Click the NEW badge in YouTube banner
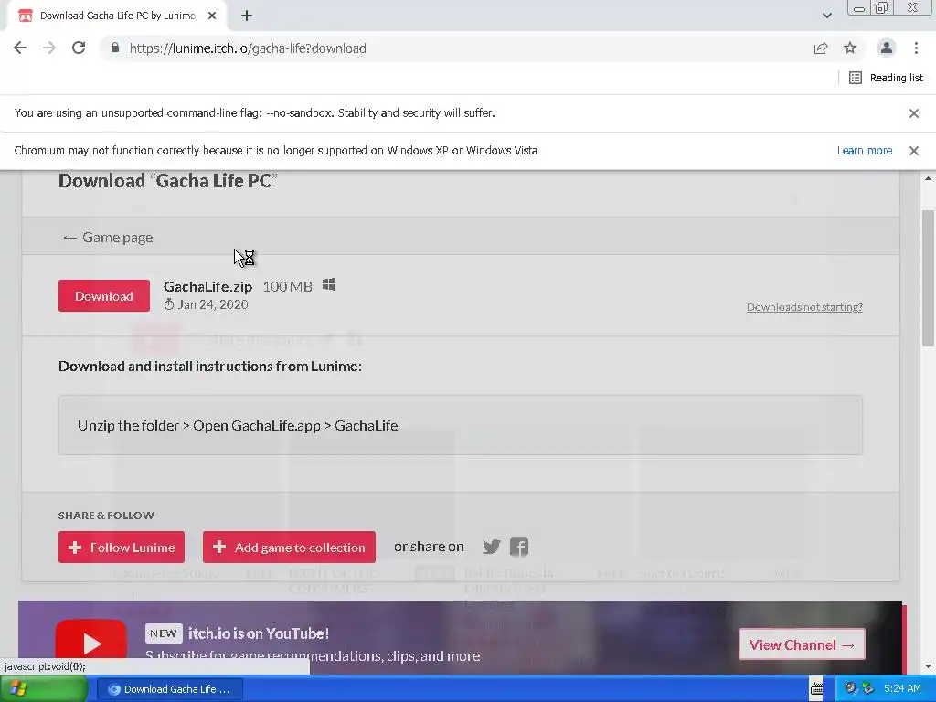 [x=164, y=633]
